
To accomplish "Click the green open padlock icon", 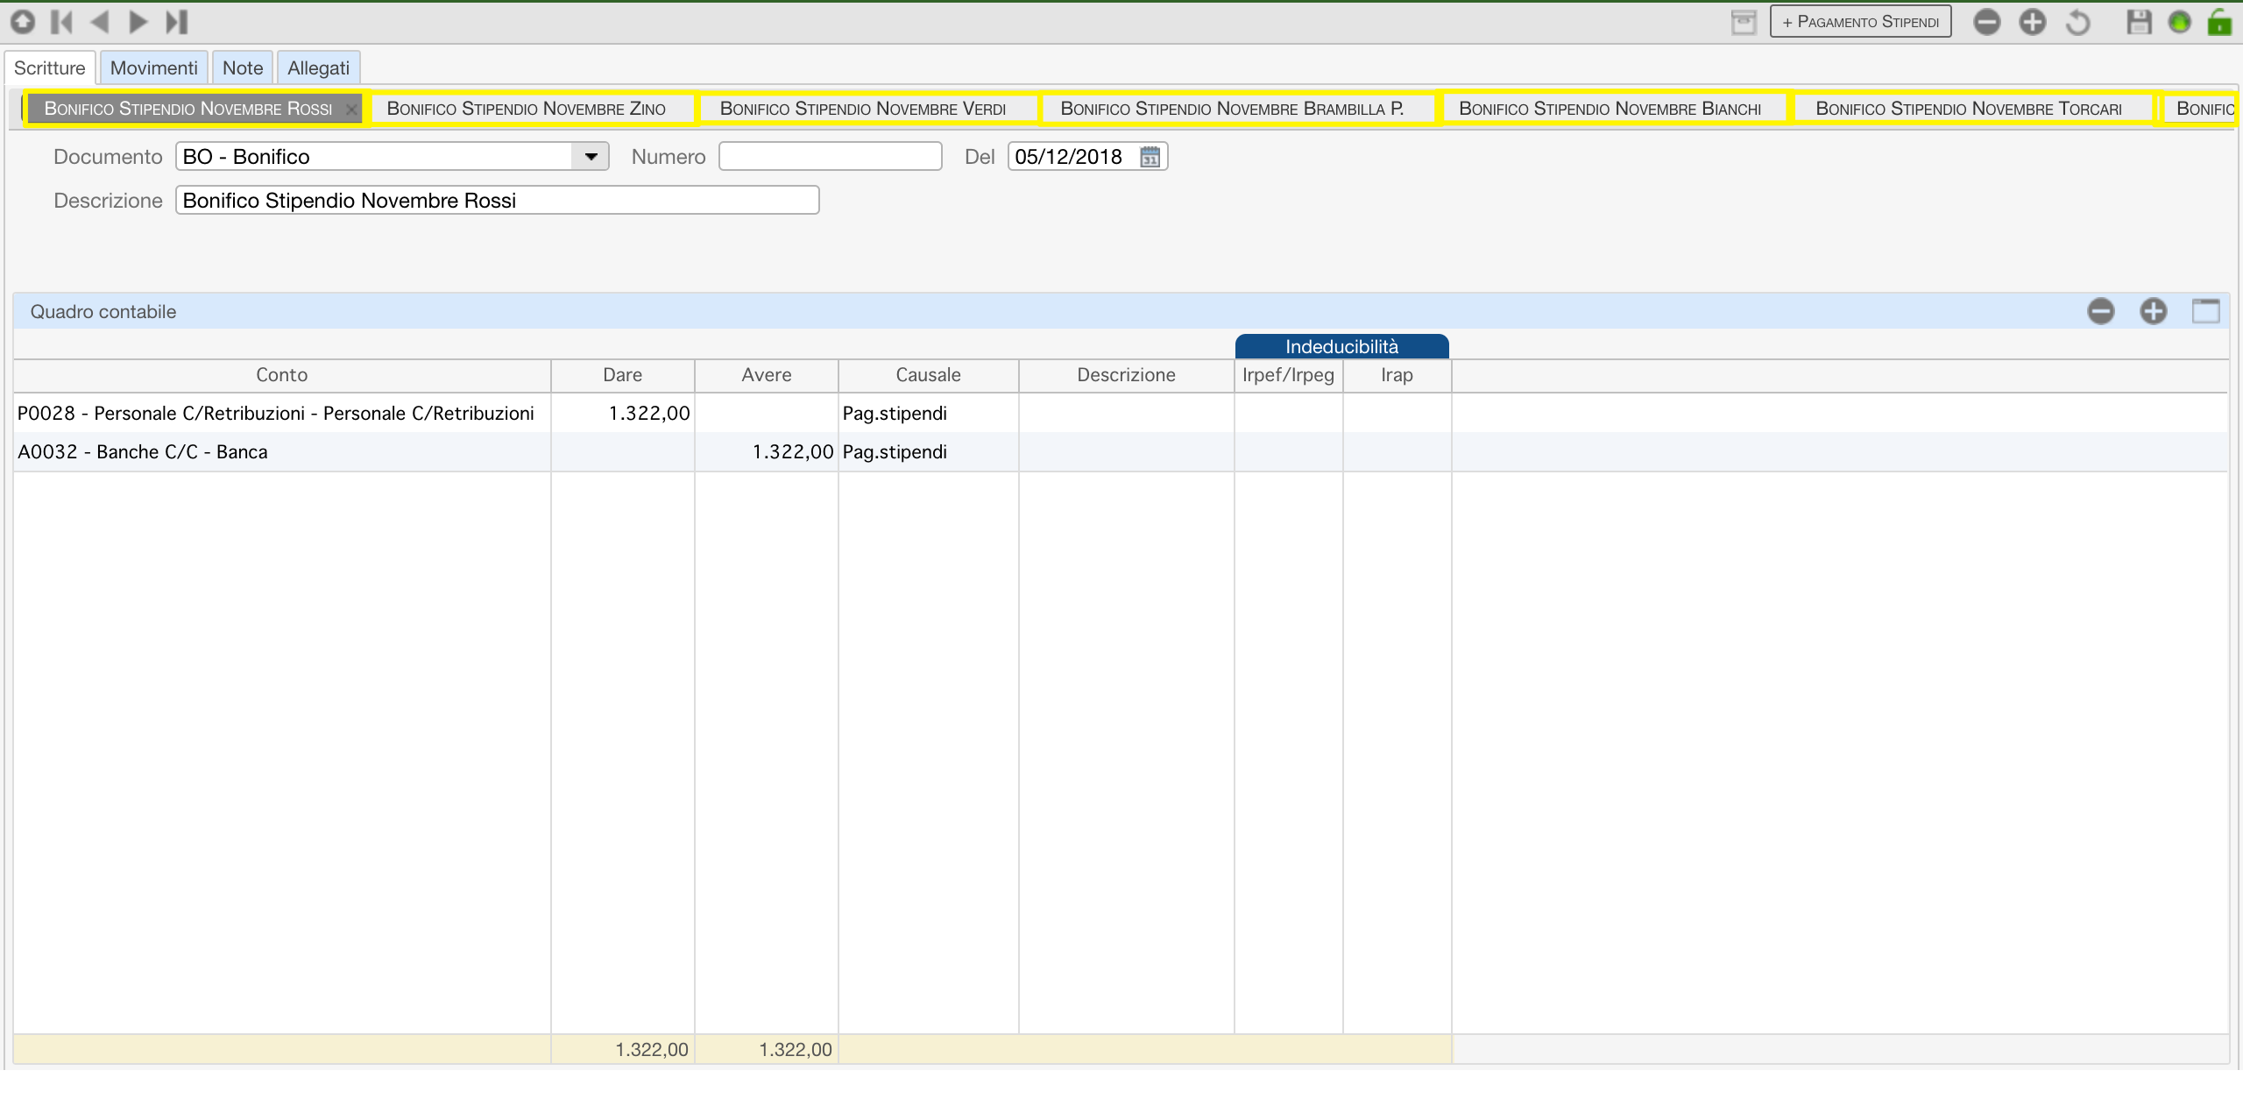I will [x=2219, y=21].
